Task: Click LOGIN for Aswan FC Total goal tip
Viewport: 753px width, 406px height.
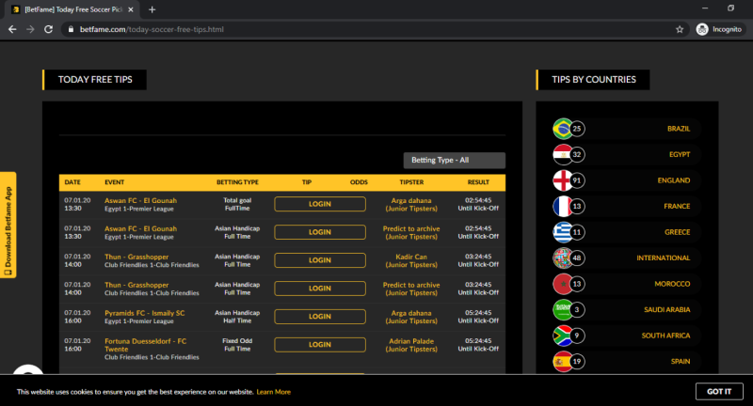Action: (320, 204)
